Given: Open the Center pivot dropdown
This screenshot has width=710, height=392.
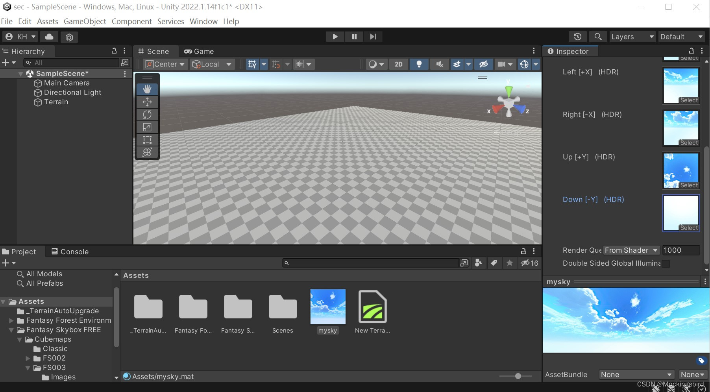Looking at the screenshot, I should coord(165,64).
